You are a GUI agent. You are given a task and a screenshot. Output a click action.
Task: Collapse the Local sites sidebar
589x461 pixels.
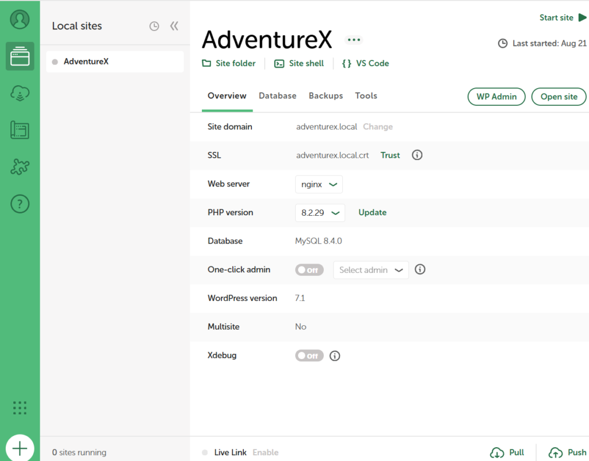coord(174,26)
